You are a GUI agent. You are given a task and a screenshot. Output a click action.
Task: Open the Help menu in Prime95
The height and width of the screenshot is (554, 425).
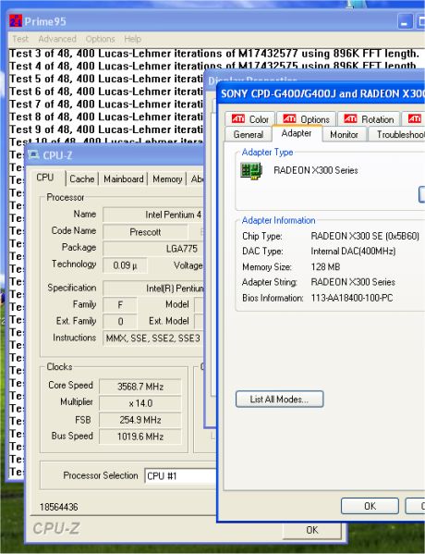(132, 39)
